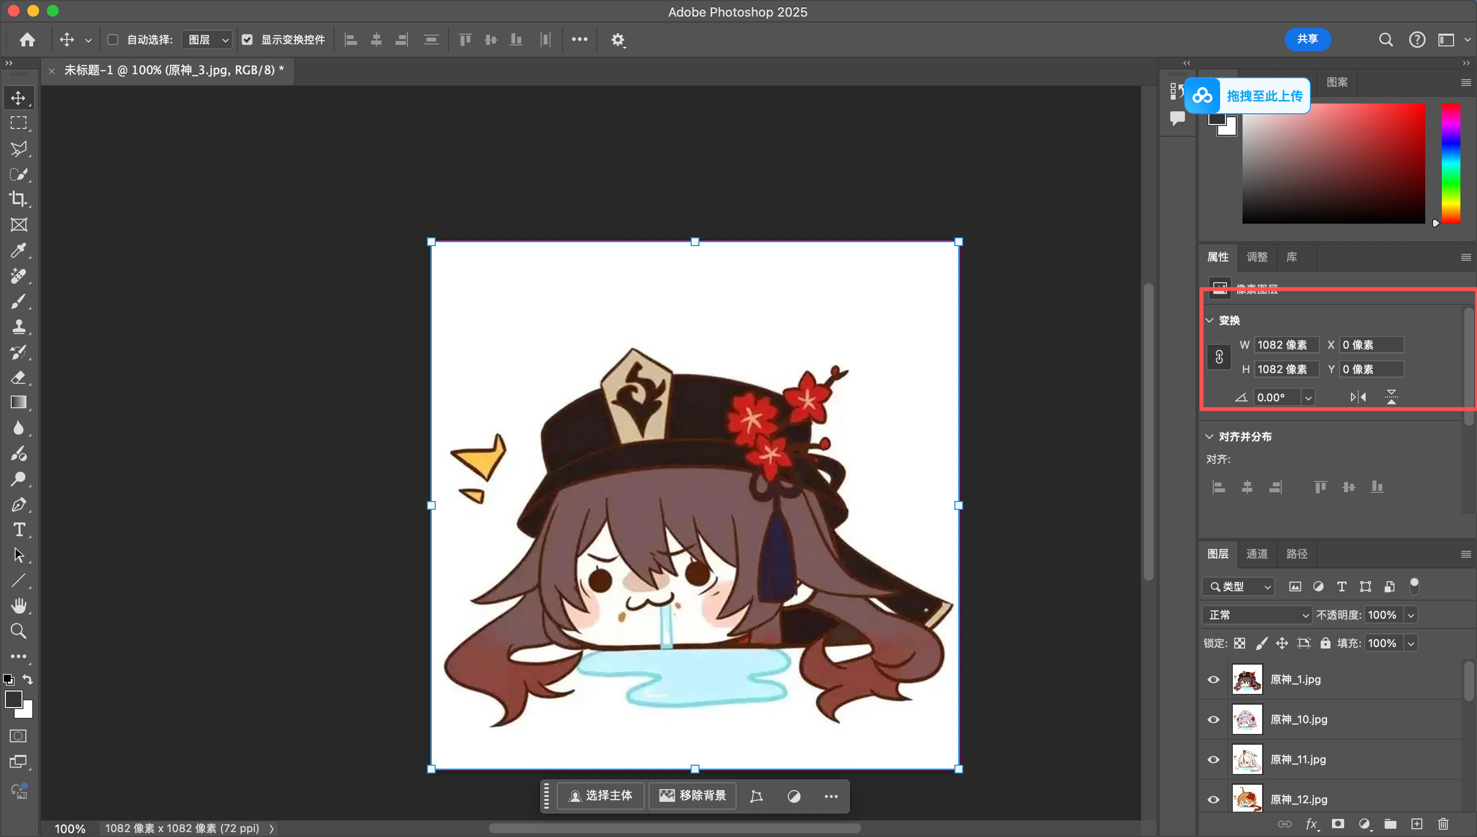Uncheck the 显示变换控件 checkbox
The image size is (1477, 837).
pyautogui.click(x=247, y=40)
